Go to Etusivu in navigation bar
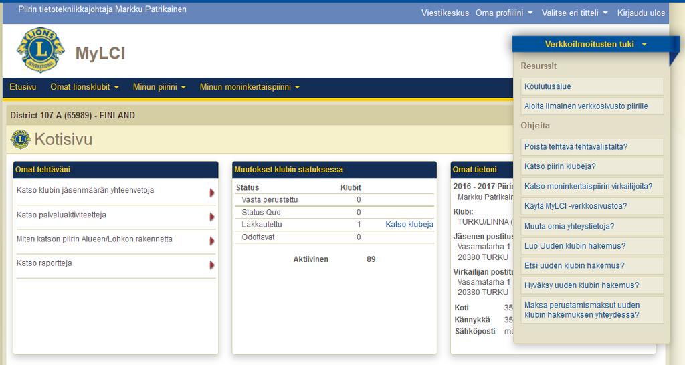Image resolution: width=685 pixels, height=365 pixels. tap(23, 87)
